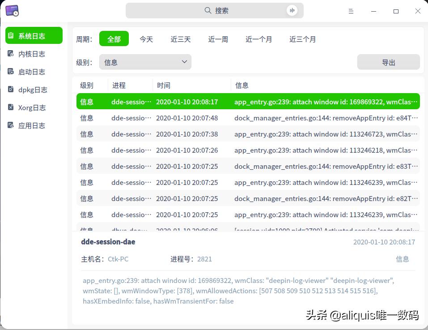Screen dimensions: 428x330
Task: Select the 内核日志 kernel log icon
Action: (x=10, y=53)
